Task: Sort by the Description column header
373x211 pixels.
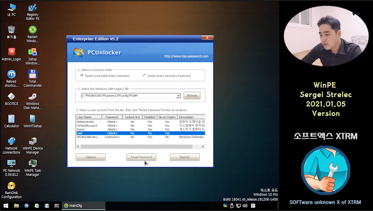Action: click(x=191, y=117)
